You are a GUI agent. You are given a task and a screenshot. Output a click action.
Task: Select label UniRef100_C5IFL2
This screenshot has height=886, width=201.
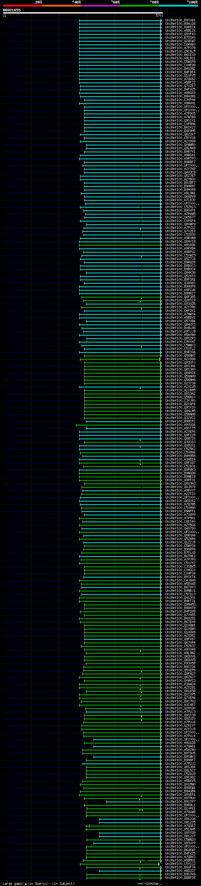pyautogui.click(x=180, y=349)
